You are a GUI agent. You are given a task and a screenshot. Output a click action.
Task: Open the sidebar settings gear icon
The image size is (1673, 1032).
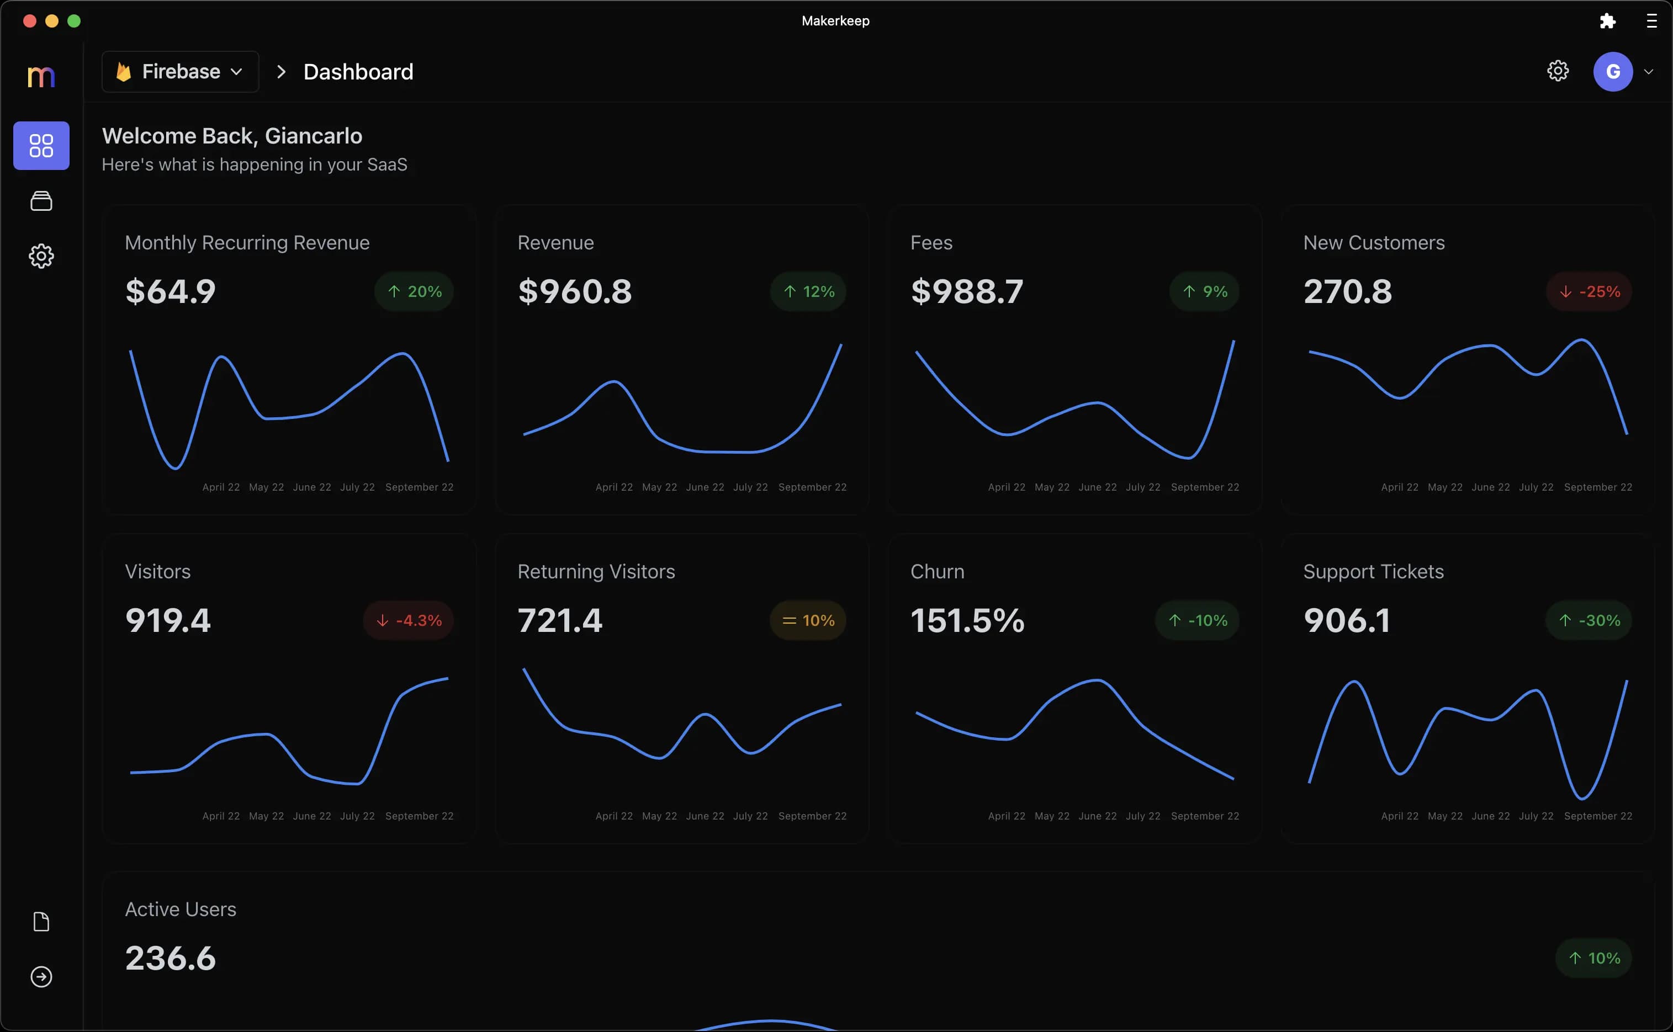pos(41,256)
